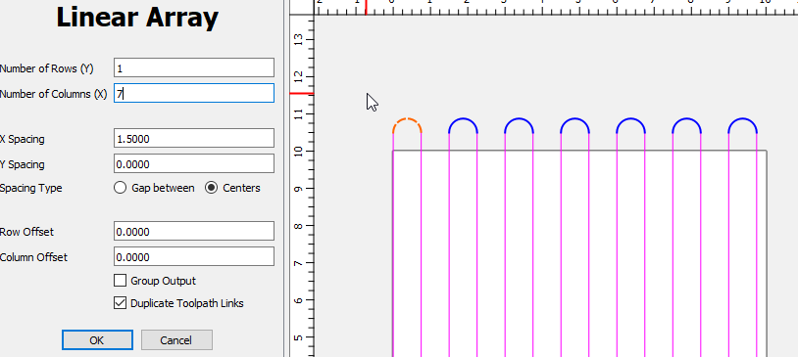
Task: Focus the Number of Rows field
Action: (x=194, y=68)
